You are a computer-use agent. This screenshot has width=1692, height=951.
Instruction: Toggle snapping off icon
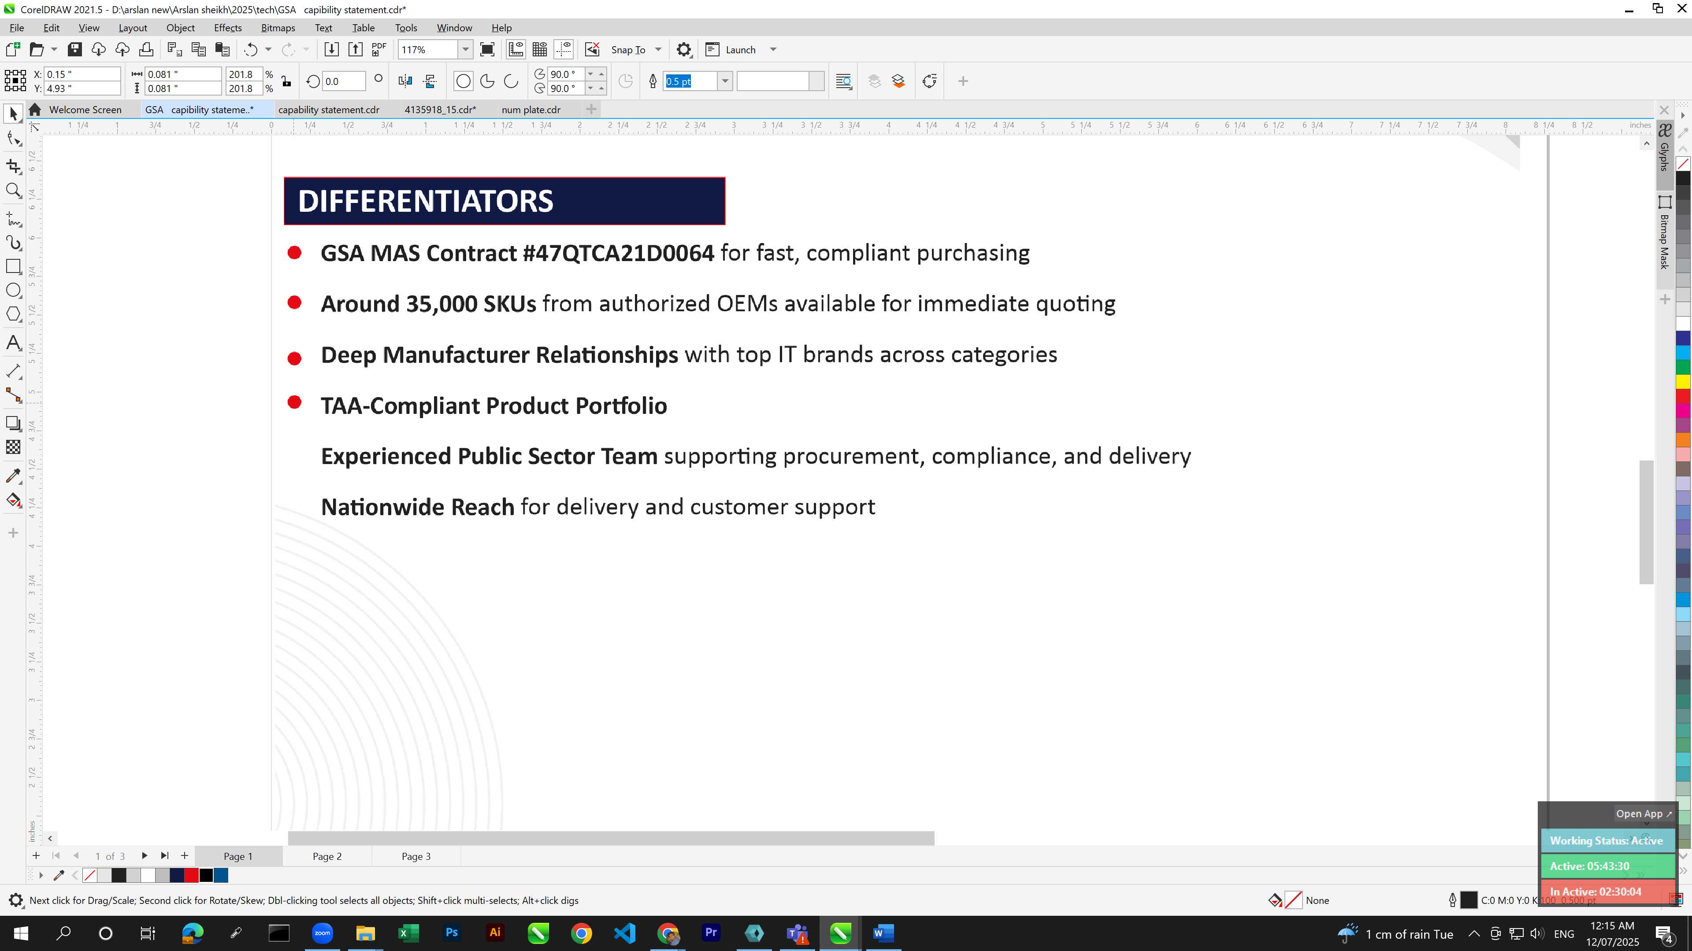(593, 49)
